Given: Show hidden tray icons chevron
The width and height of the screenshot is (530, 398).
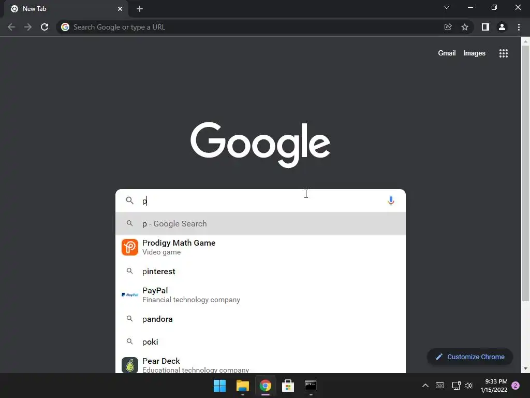Looking at the screenshot, I should pyautogui.click(x=425, y=386).
